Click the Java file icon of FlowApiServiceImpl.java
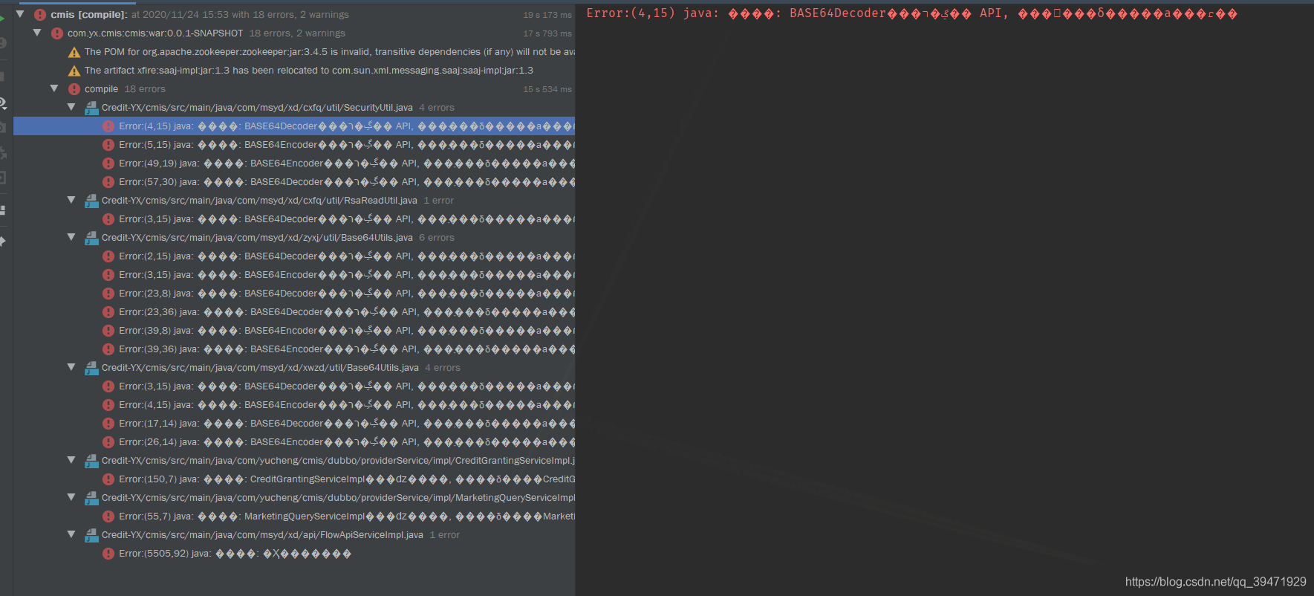Screen dimensions: 1314x596 [91, 535]
